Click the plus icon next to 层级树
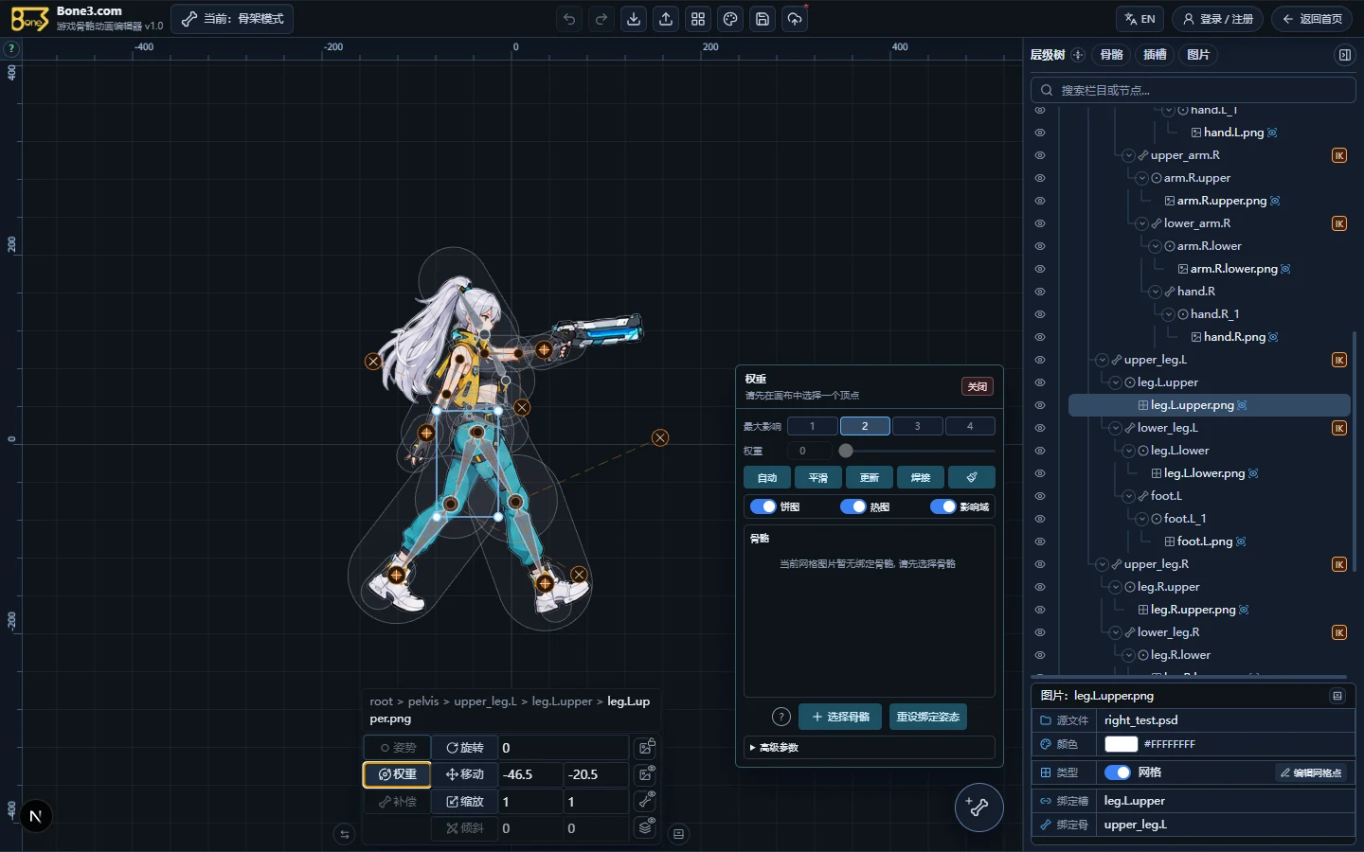1364x852 pixels. [1078, 55]
